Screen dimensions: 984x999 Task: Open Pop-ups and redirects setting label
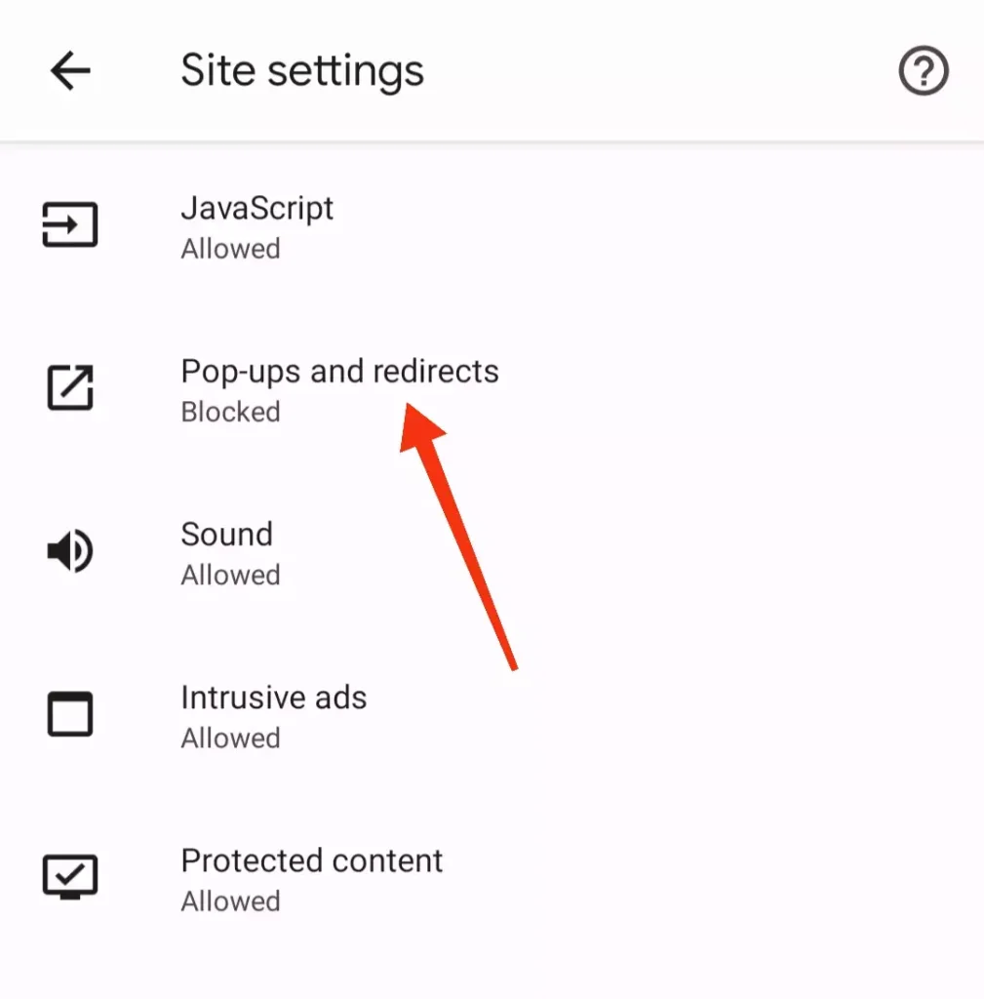pos(339,372)
